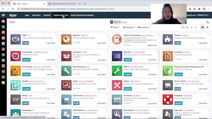
Task: Install the Point of Sale app
Action: (x=178, y=89)
